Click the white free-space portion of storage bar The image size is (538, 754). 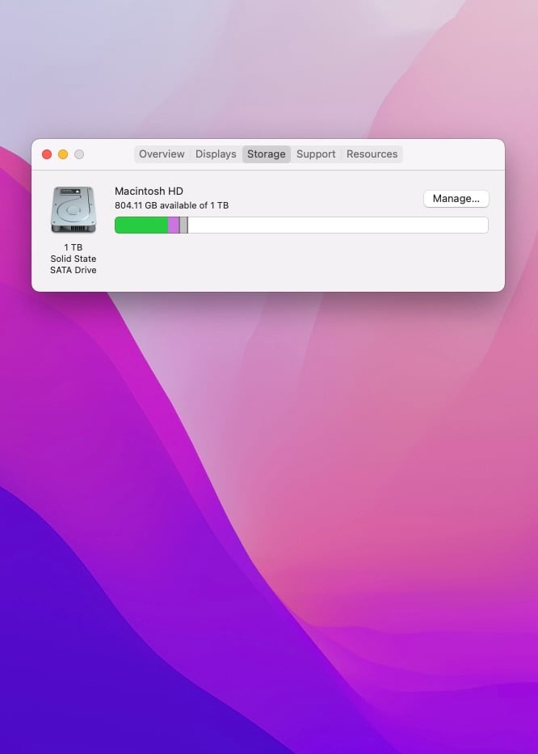(338, 225)
